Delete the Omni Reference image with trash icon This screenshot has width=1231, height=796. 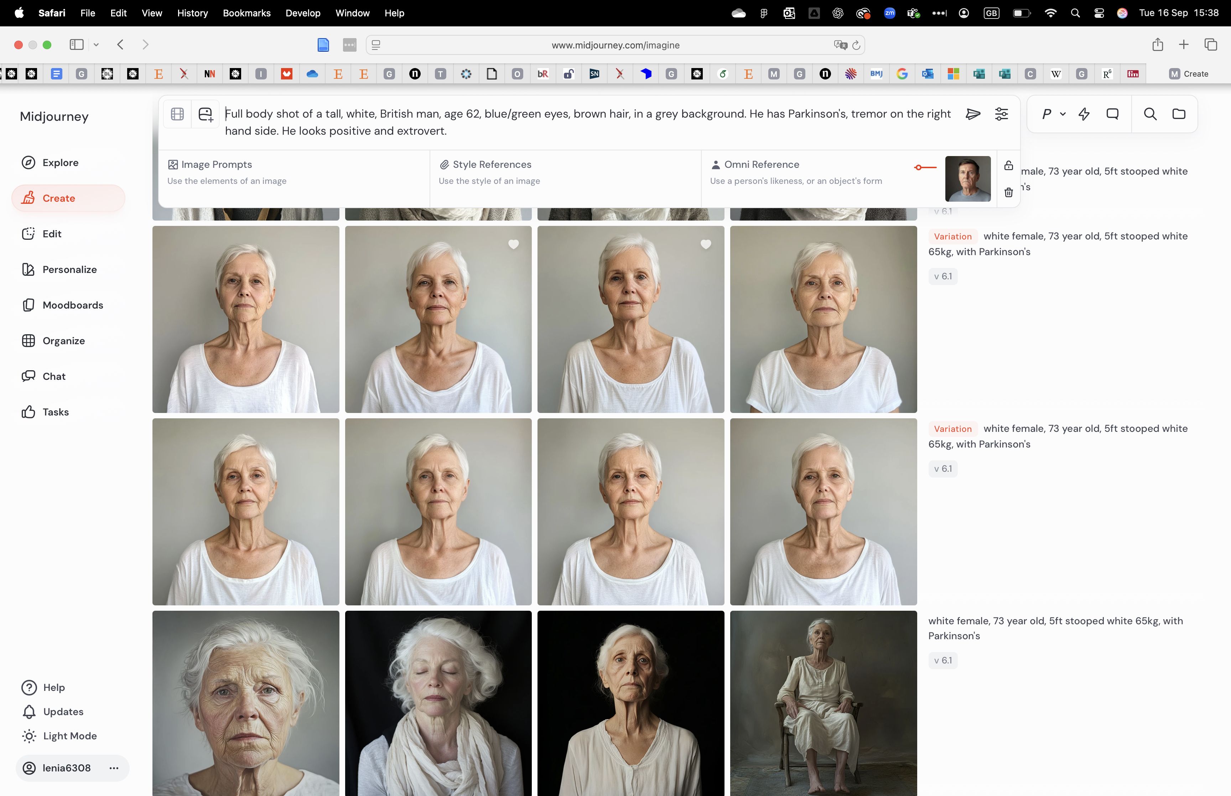click(1008, 193)
